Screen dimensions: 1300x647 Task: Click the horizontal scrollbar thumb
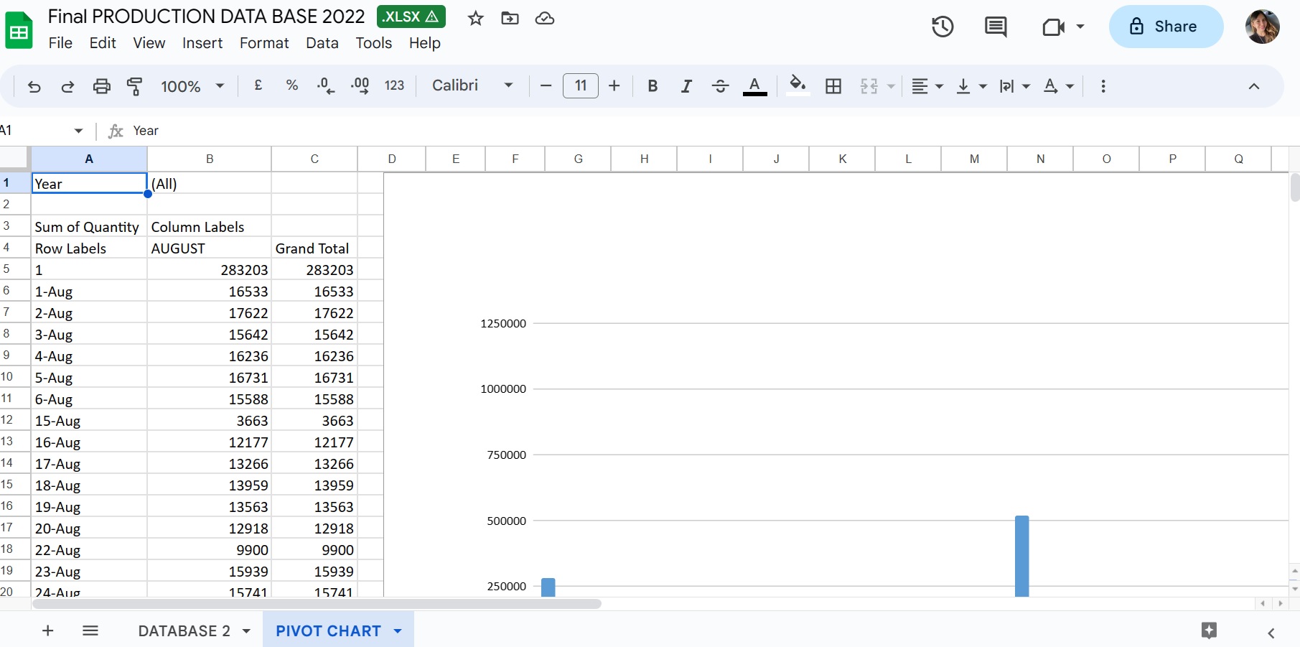[x=317, y=604]
